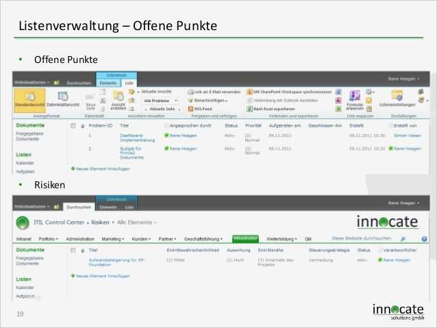This screenshot has width=437, height=328.
Task: Click Nach Excel exportieren
Action: (x=271, y=109)
